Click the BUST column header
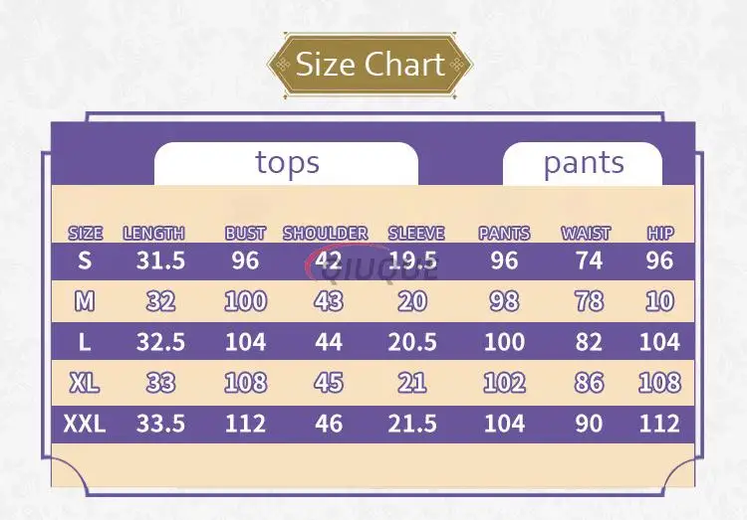The width and height of the screenshot is (747, 520). coord(245,233)
